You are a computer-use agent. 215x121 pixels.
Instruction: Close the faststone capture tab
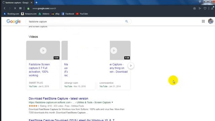pyautogui.click(x=31, y=3)
